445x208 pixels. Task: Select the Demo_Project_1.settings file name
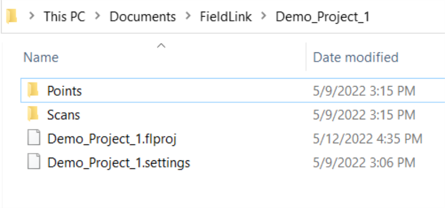[119, 163]
